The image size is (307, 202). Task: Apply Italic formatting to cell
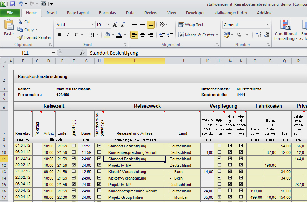67,35
